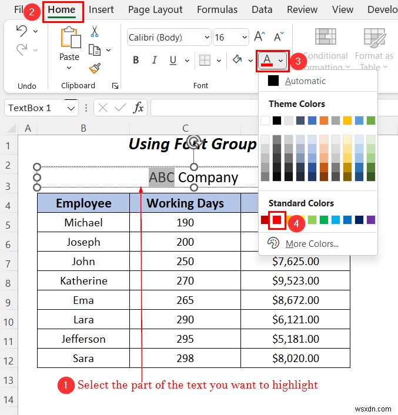Select the Format Painter brush

coord(95,68)
